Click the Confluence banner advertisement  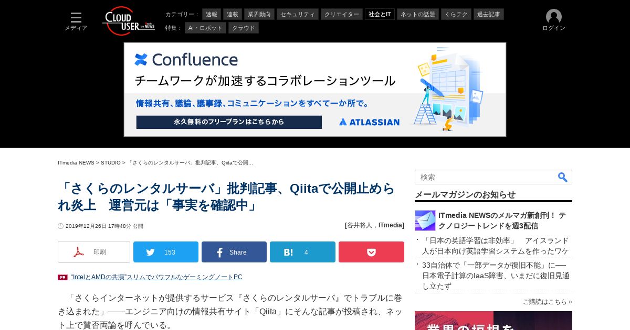tap(315, 90)
